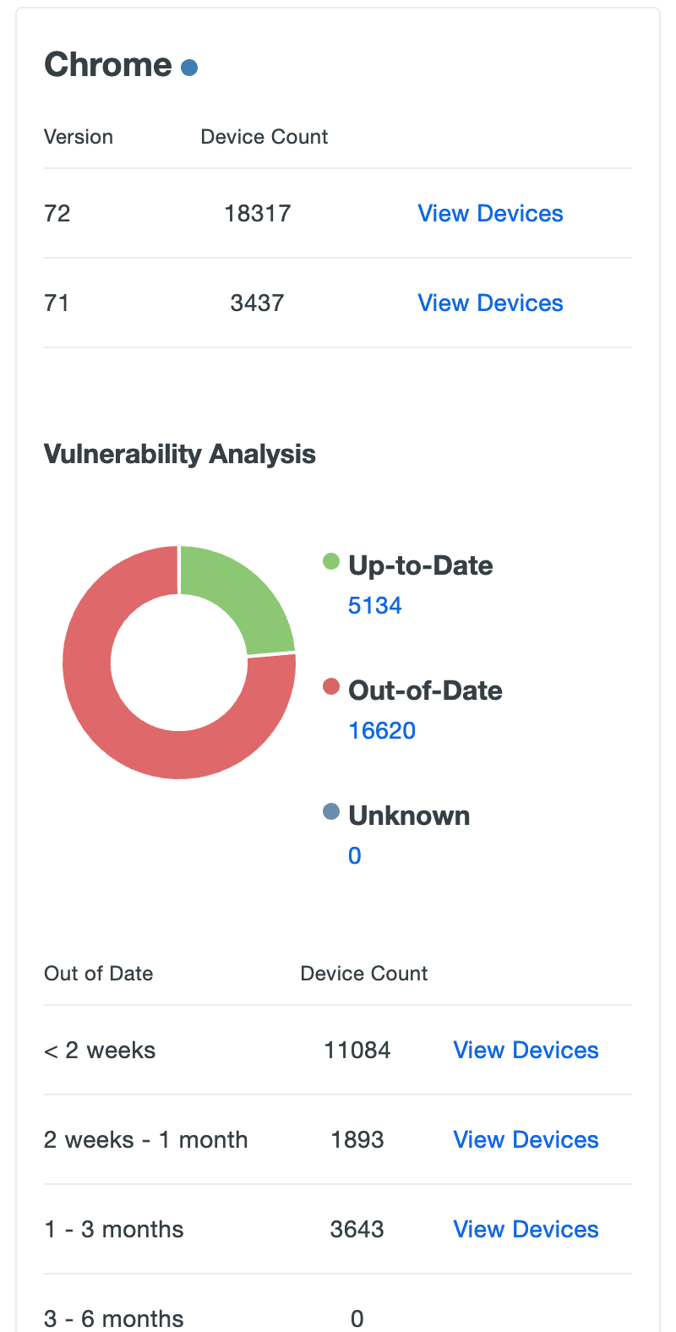Viewport: 676px width, 1332px height.
Task: Open View Devices for Chrome version 71
Action: point(490,303)
